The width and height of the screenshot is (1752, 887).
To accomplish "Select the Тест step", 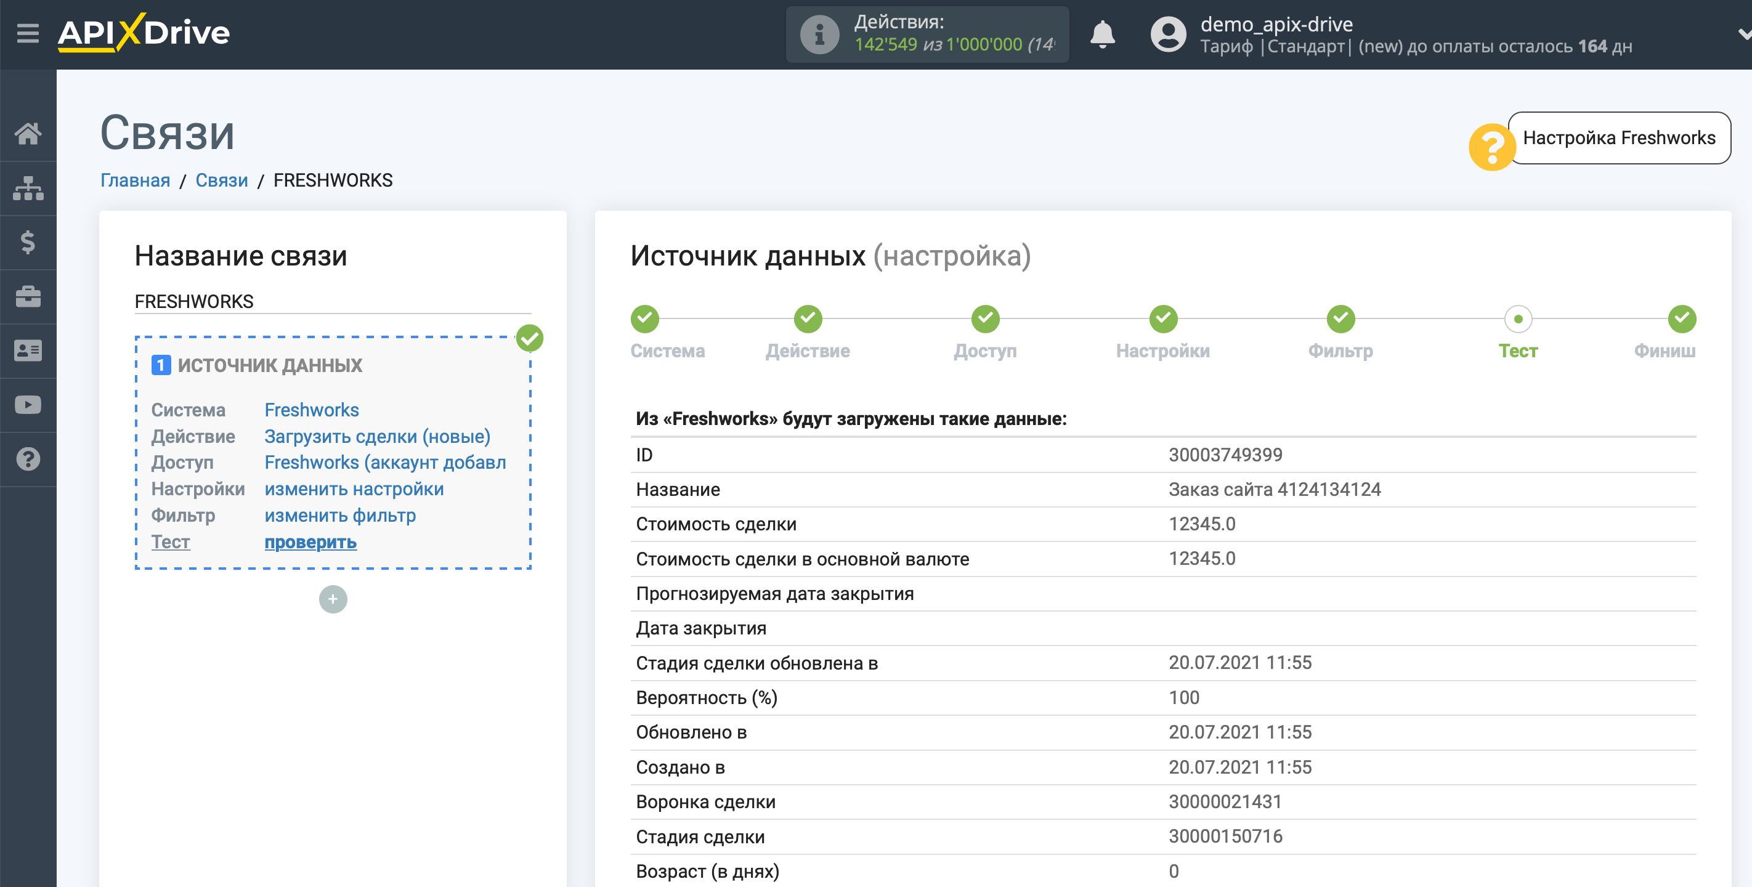I will [x=1518, y=351].
